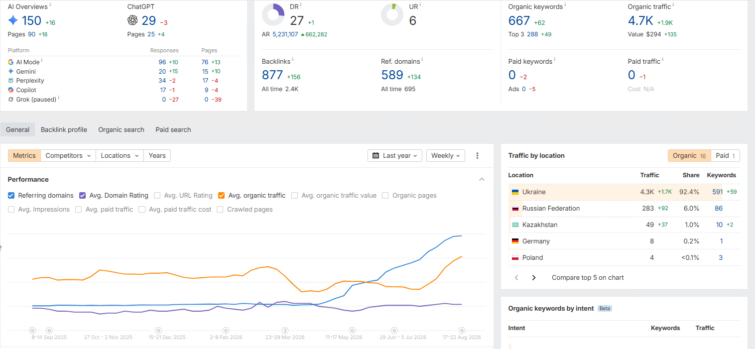The height and width of the screenshot is (349, 755).
Task: Open the Weekly interval dropdown
Action: point(446,156)
